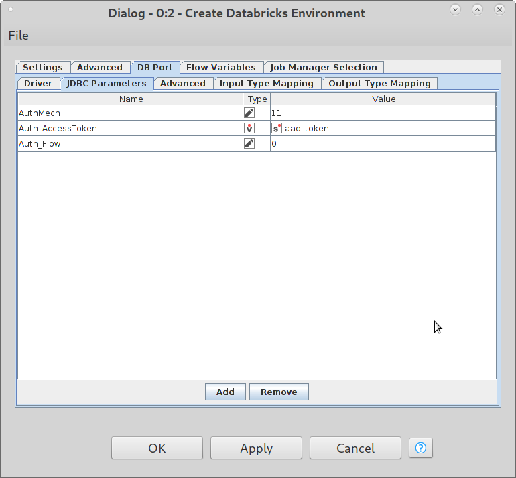
Task: Click the value cell containing 11
Action: click(x=383, y=113)
